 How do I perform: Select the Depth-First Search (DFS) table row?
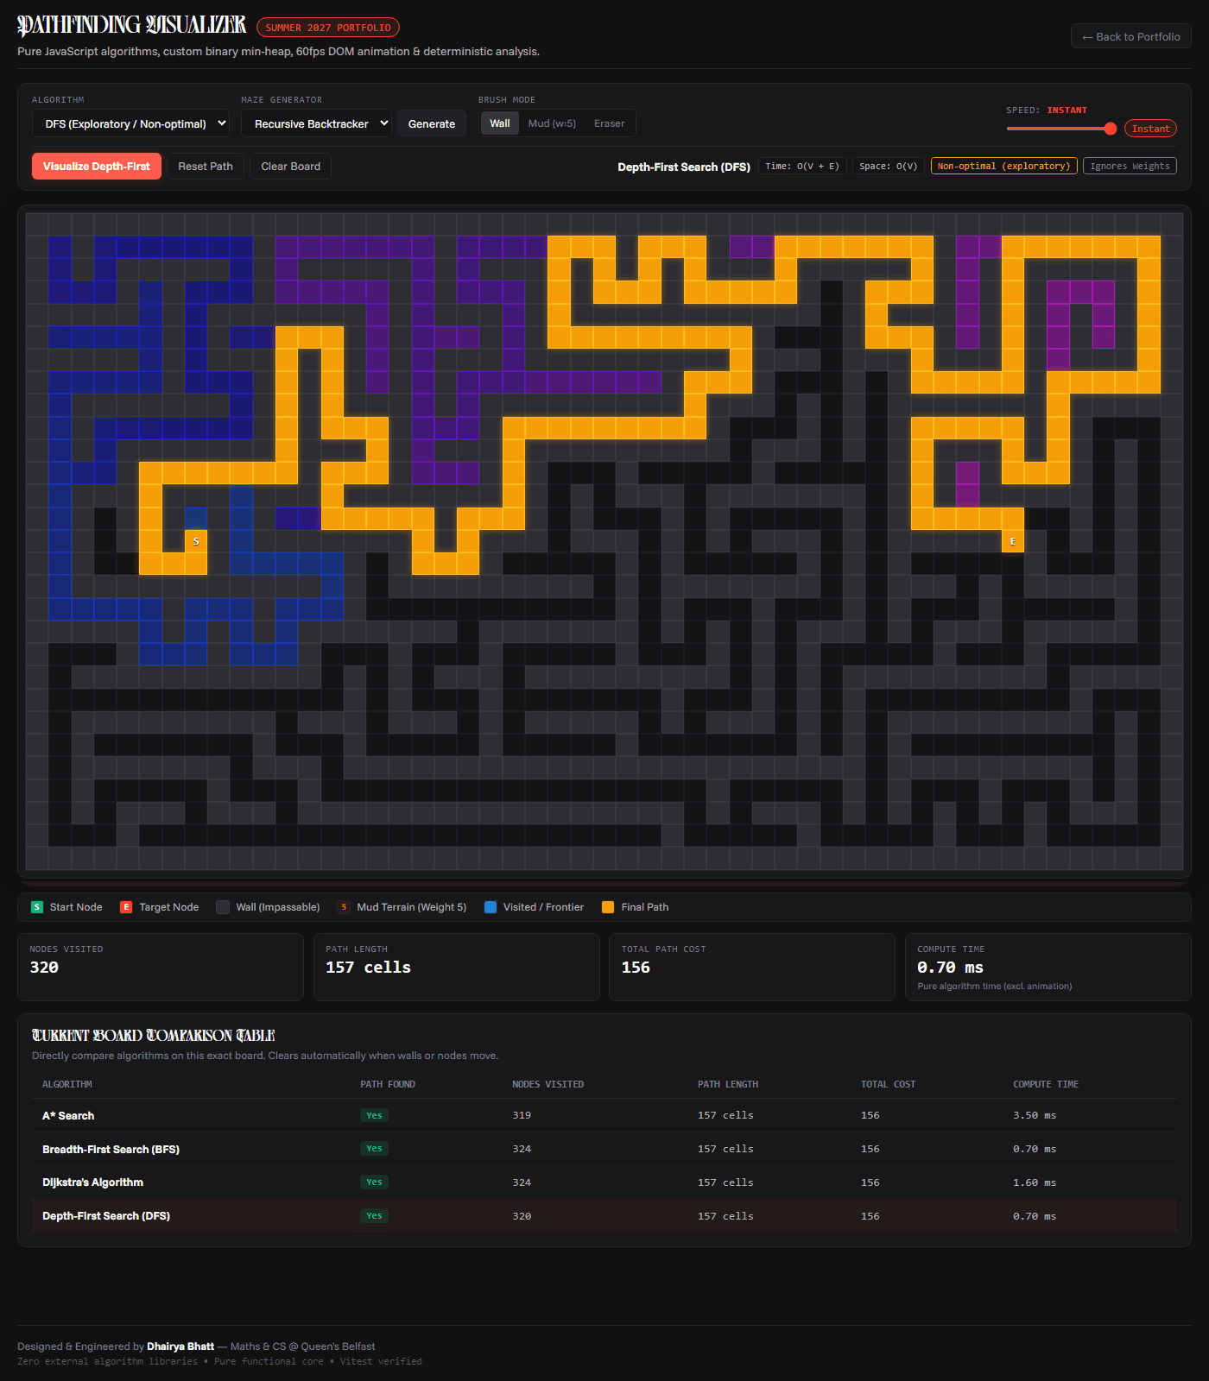[x=604, y=1215]
